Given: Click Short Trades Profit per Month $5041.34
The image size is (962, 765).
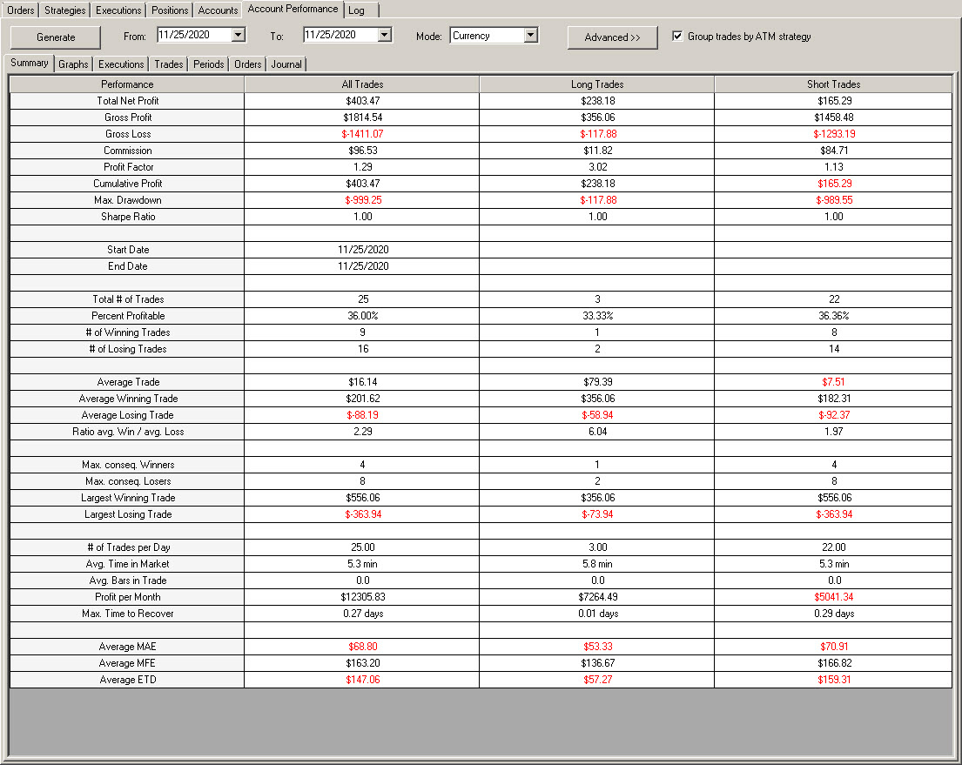Looking at the screenshot, I should coord(833,598).
